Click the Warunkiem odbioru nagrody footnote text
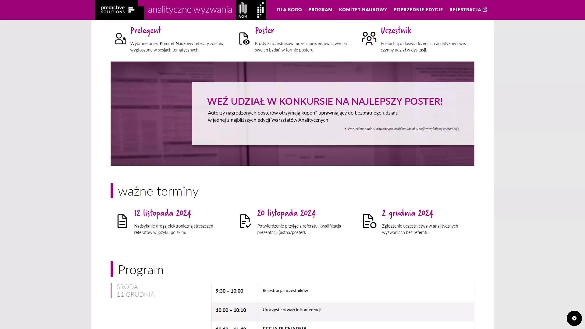This screenshot has width=585, height=329. tap(402, 129)
